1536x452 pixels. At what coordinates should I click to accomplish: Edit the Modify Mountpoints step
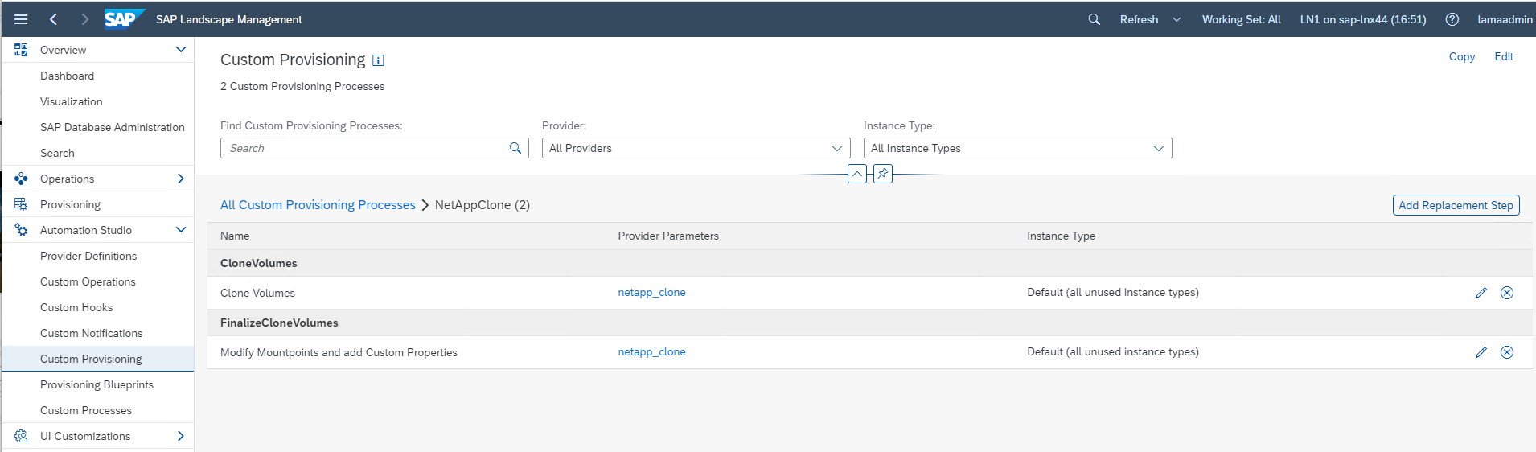1481,352
